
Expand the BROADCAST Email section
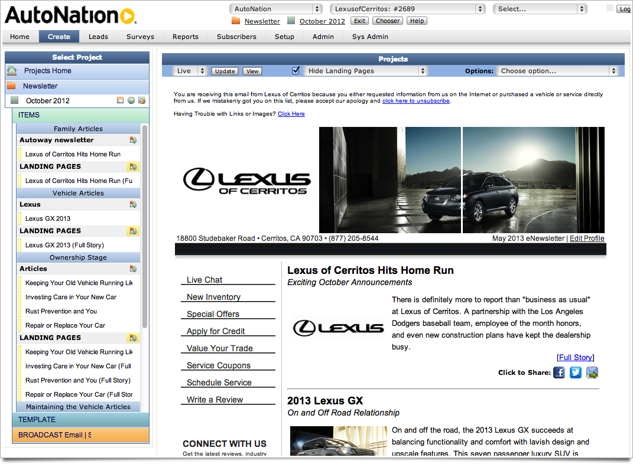81,435
